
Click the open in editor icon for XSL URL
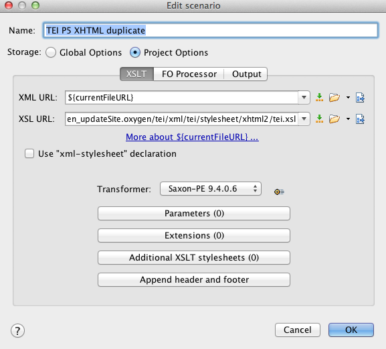click(360, 119)
